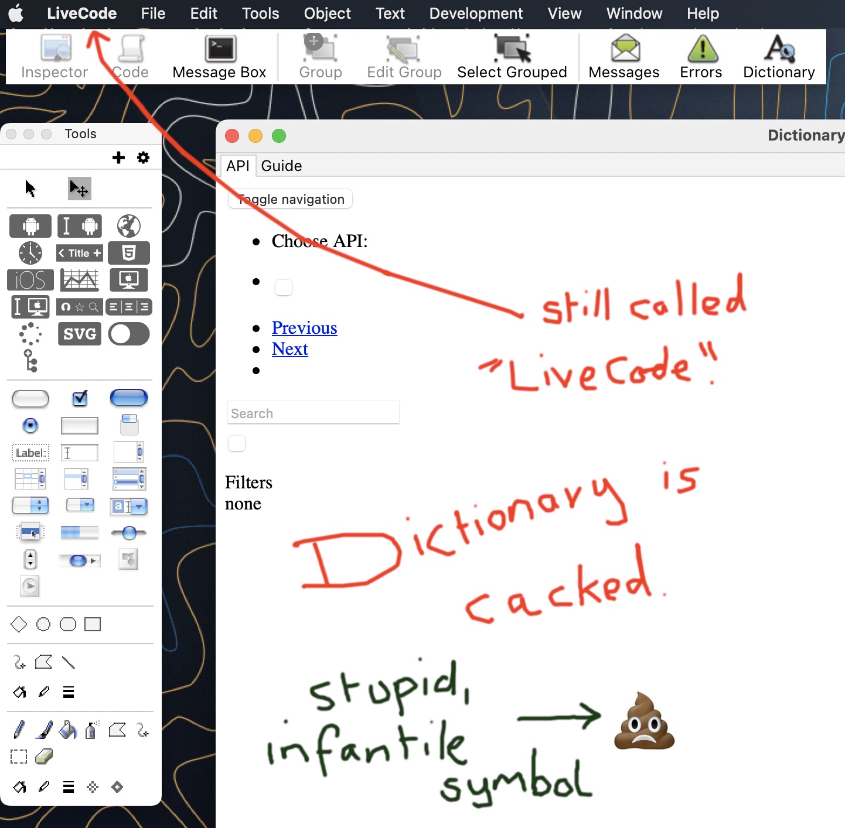Toggle Select Grouped in the toolbar
The image size is (845, 828).
pyautogui.click(x=512, y=57)
